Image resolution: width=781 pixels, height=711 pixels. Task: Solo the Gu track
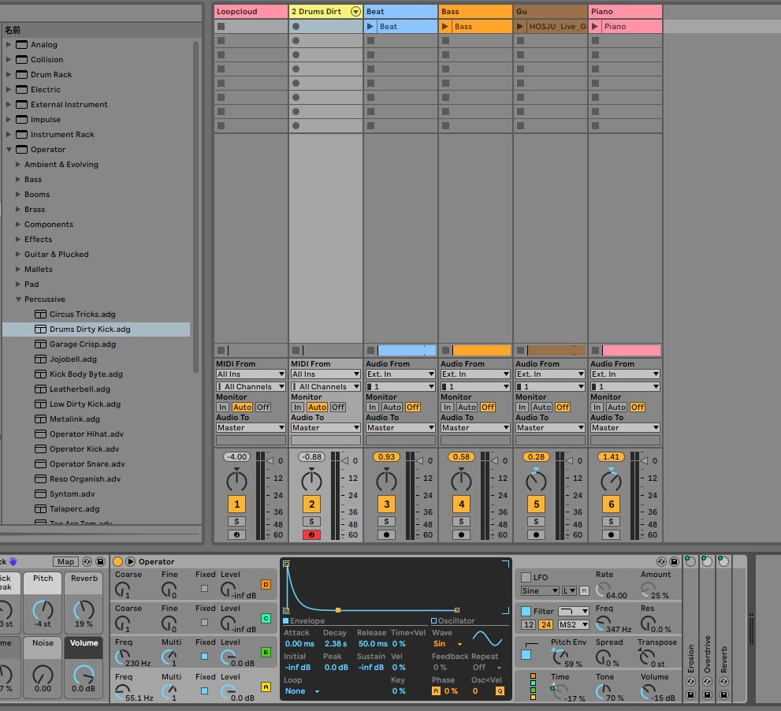pos(536,521)
